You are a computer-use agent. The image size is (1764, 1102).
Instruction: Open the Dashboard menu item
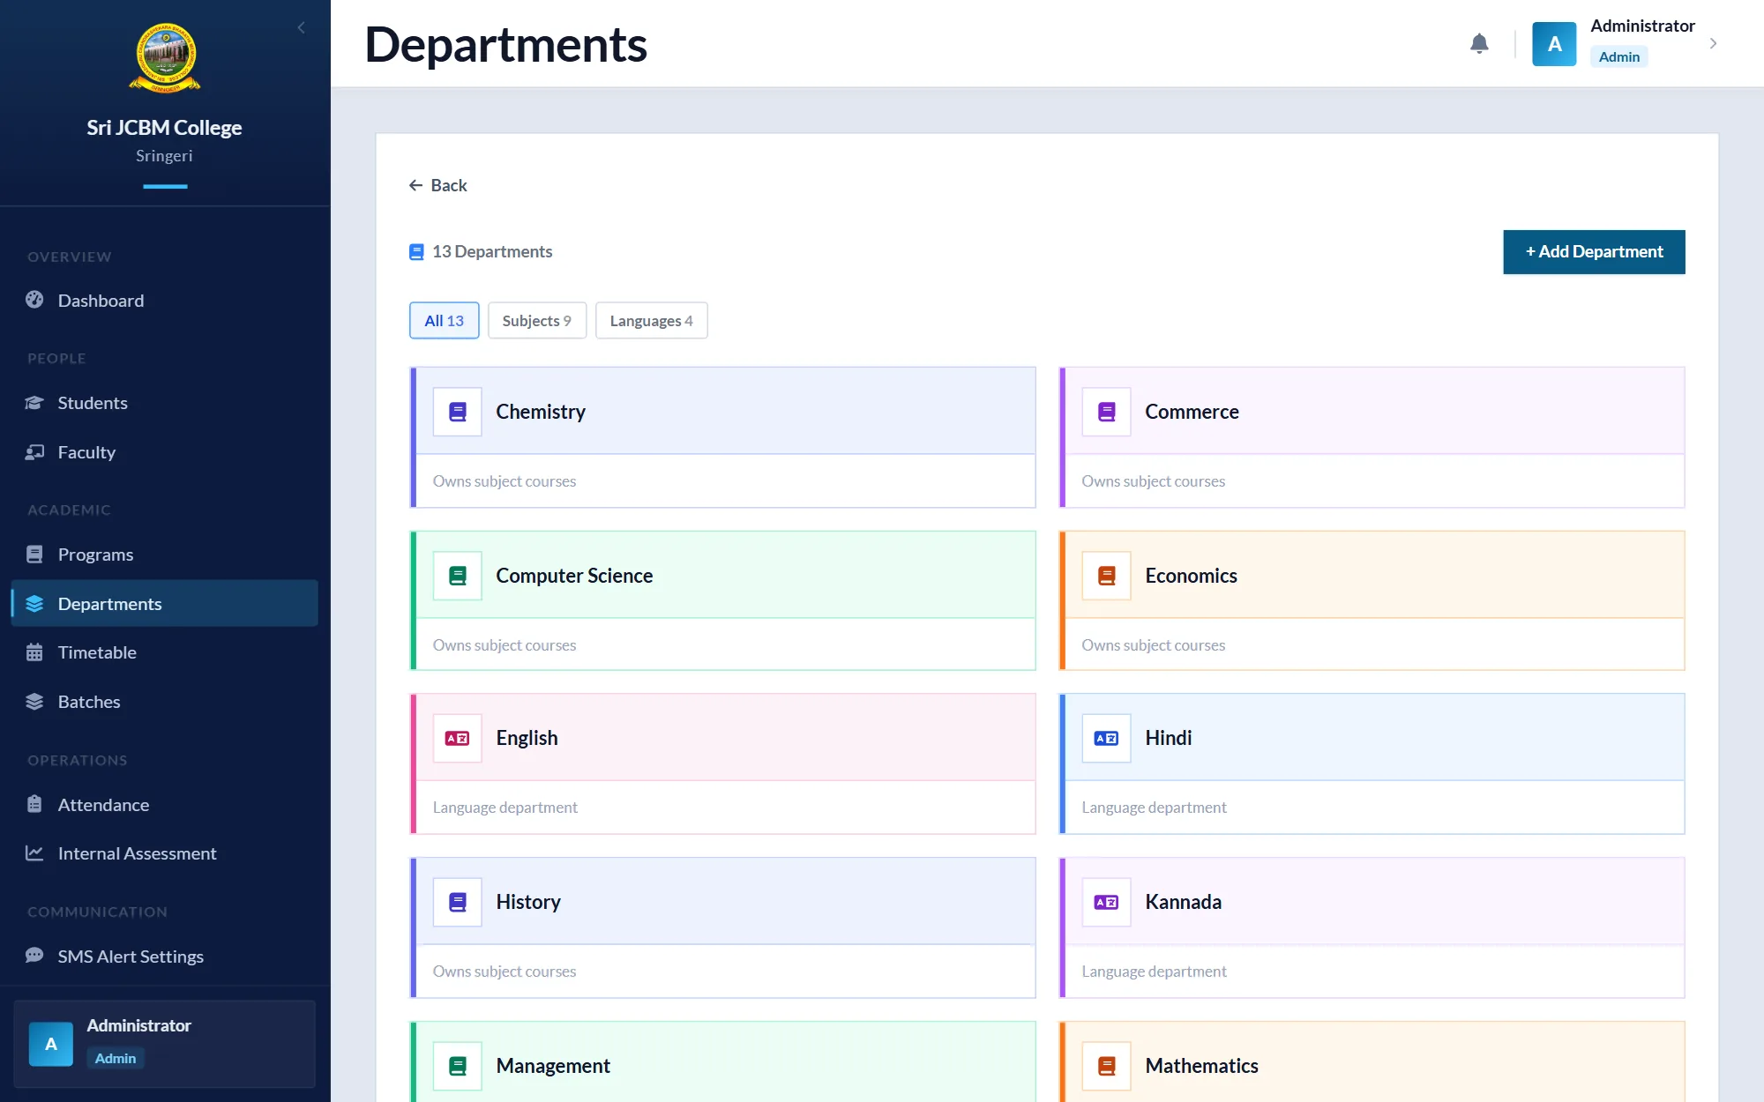(x=164, y=301)
